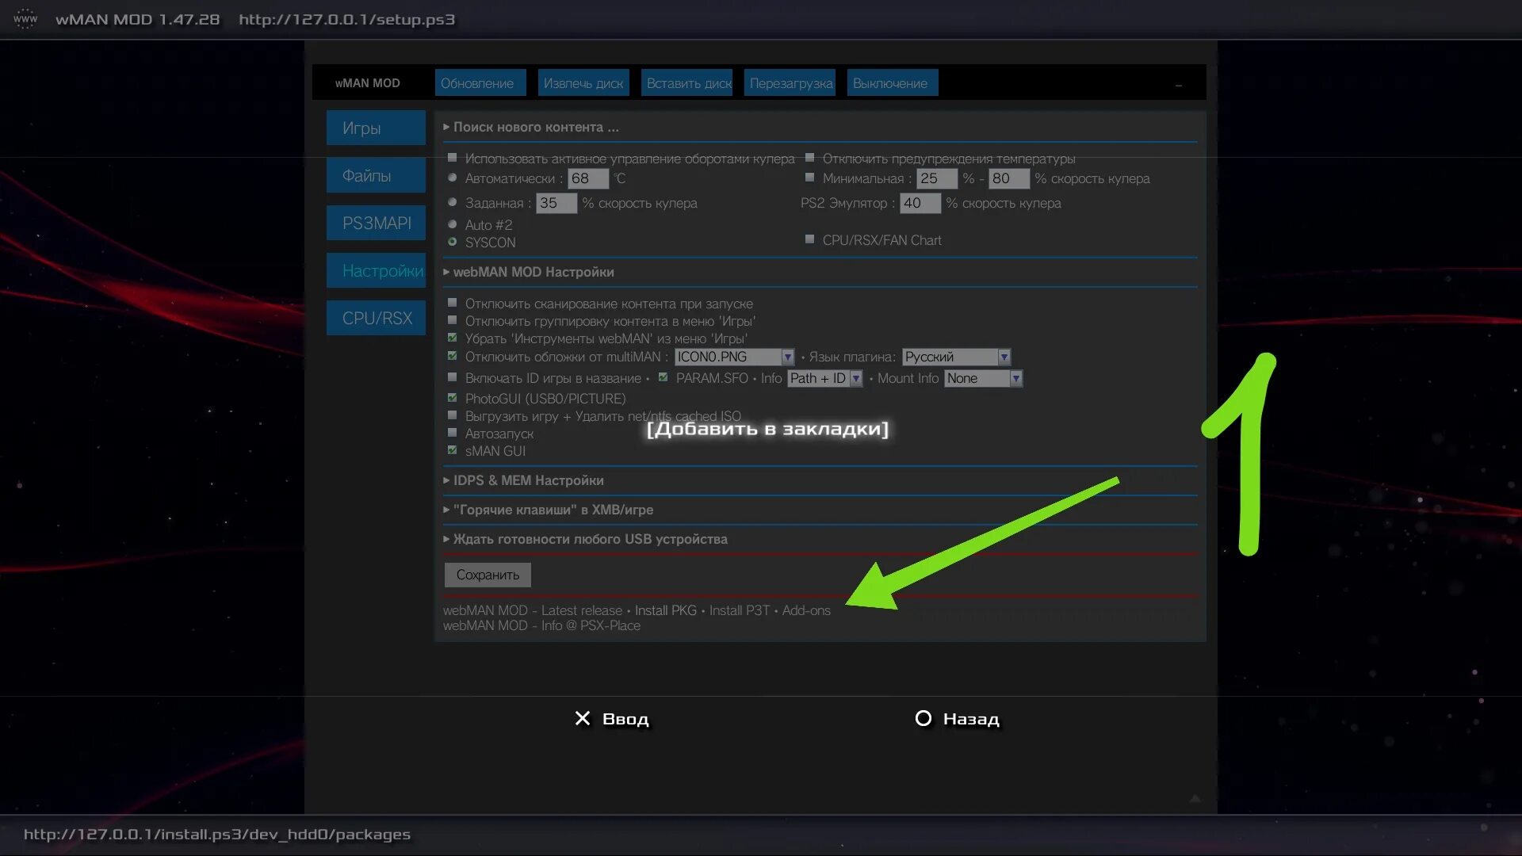Click the PS2 emulator fan field 40
Image resolution: width=1522 pixels, height=856 pixels.
[x=920, y=203]
